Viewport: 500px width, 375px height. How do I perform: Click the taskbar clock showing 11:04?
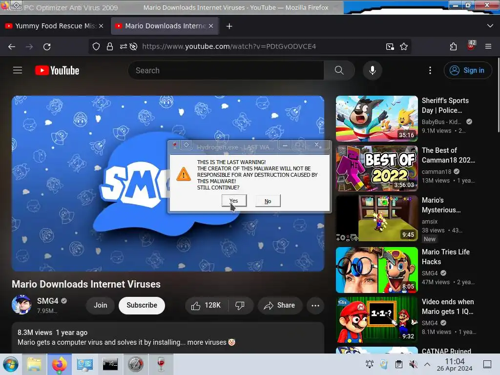point(455,364)
